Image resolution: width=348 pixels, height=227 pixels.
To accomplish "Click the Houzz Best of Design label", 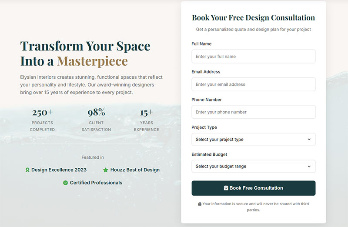I will click(135, 170).
